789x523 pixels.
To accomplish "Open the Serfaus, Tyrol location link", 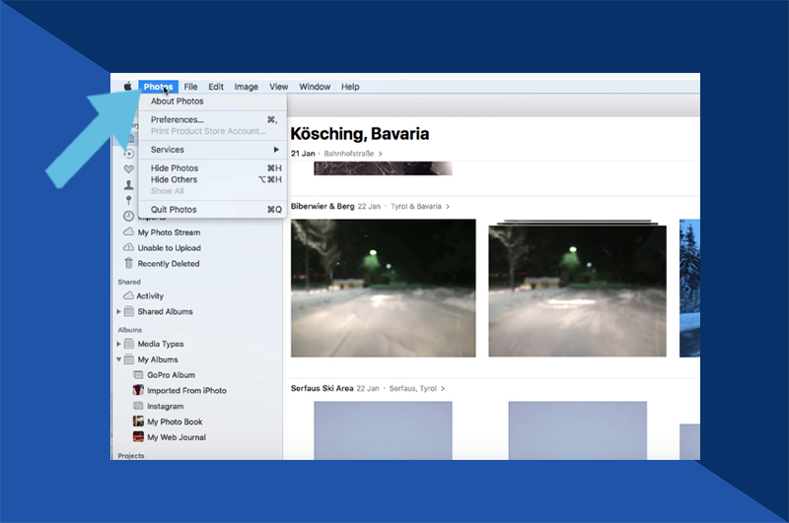I will (x=416, y=388).
